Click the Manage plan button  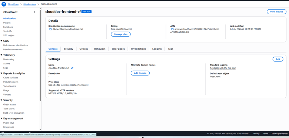[121, 34]
